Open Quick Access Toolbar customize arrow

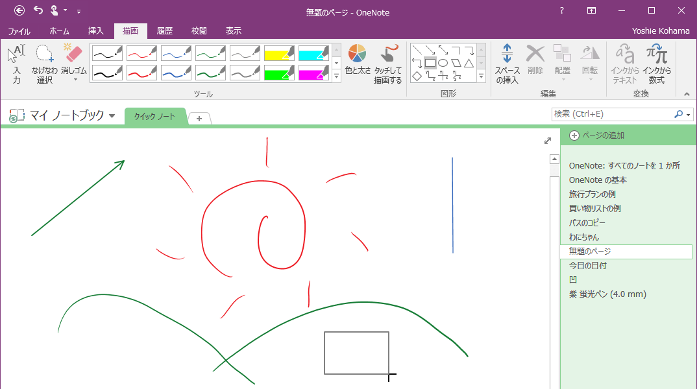point(79,11)
